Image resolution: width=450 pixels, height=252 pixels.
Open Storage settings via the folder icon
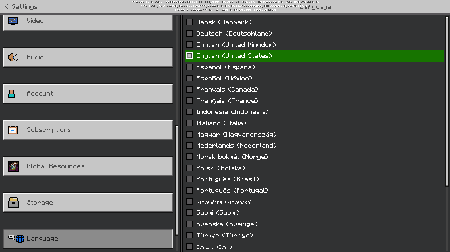14,203
